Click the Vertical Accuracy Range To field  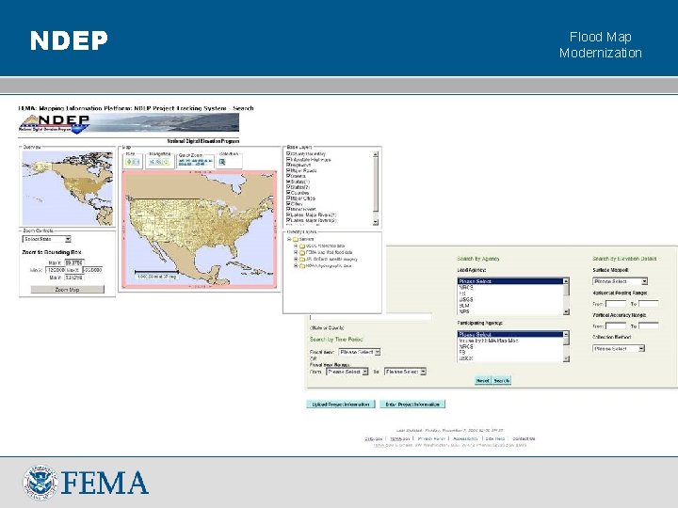pyautogui.click(x=649, y=326)
